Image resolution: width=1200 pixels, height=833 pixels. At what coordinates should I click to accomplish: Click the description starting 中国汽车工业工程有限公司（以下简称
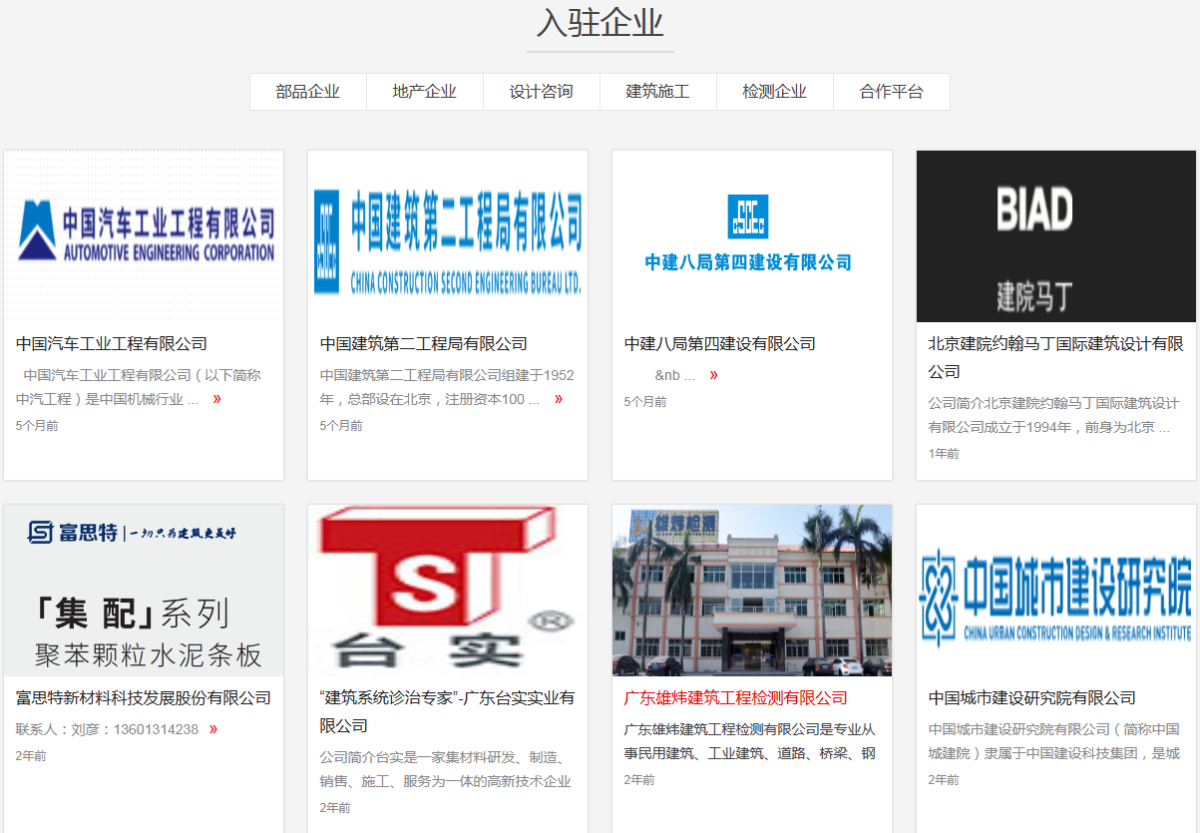139,387
